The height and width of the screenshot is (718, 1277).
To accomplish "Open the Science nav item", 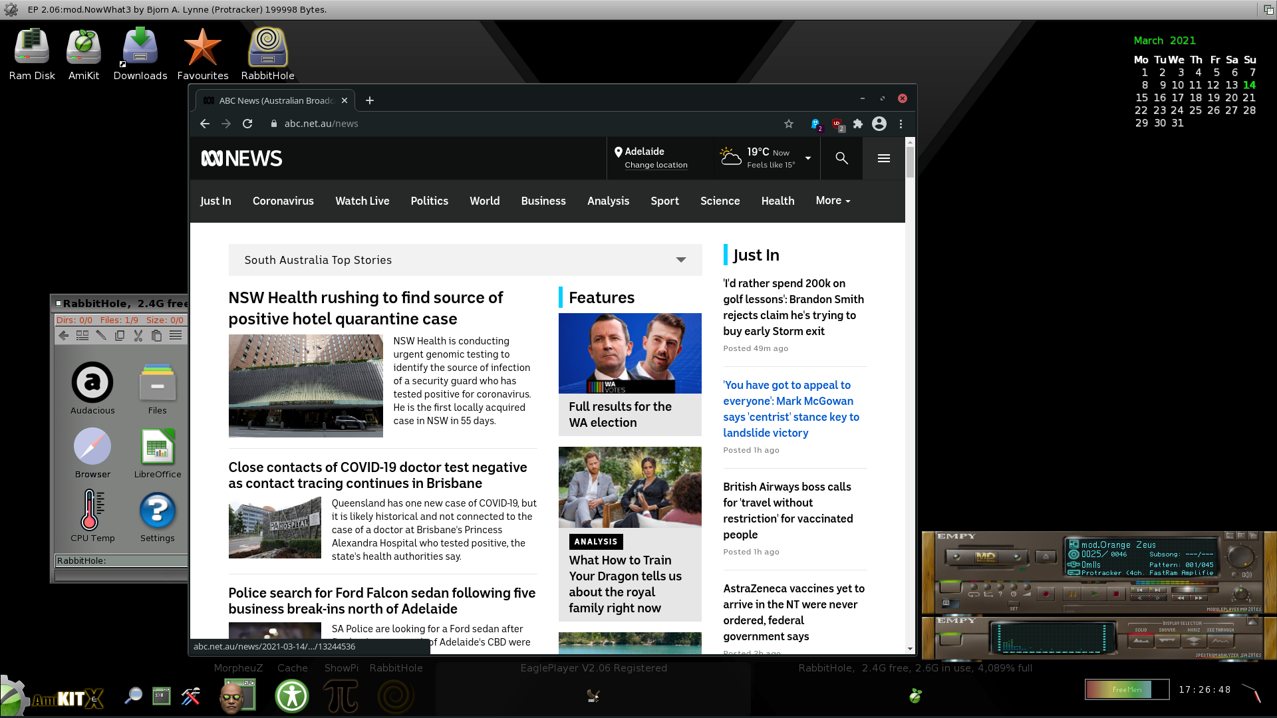I will pos(720,201).
